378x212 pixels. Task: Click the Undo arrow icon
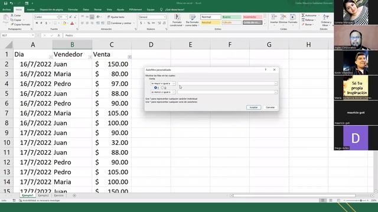(x=11, y=4)
